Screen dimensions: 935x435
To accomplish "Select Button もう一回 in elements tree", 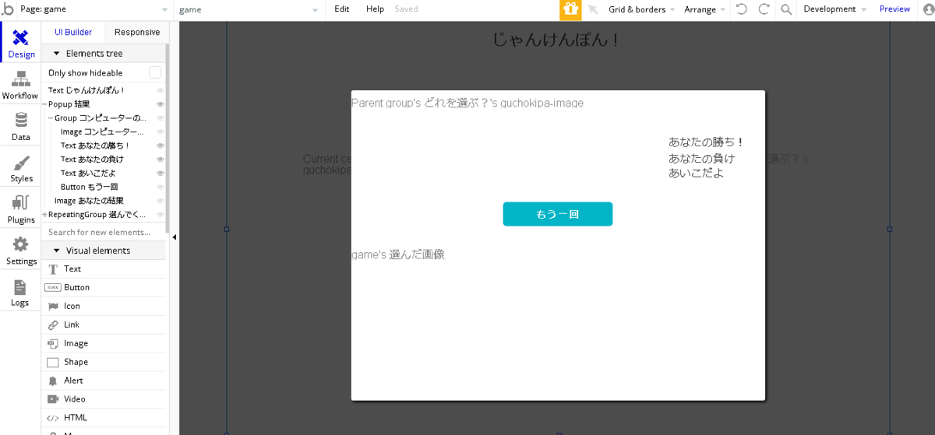I will pos(90,187).
